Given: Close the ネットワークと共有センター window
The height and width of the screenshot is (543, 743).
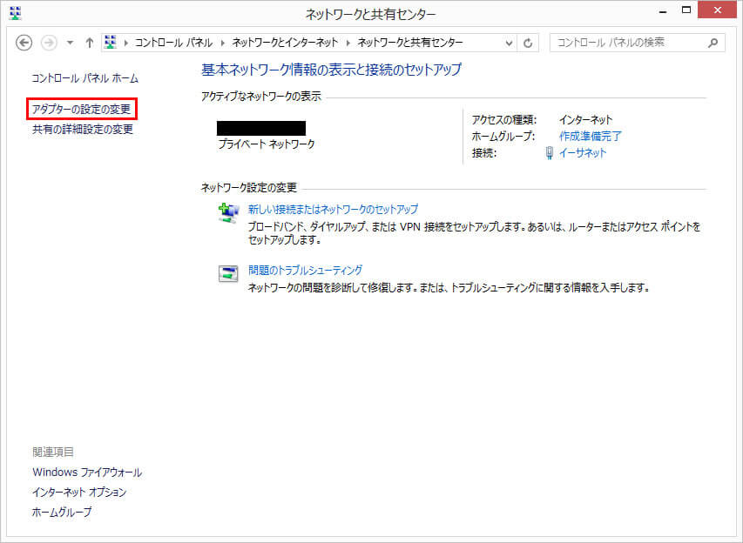Looking at the screenshot, I should click(718, 10).
